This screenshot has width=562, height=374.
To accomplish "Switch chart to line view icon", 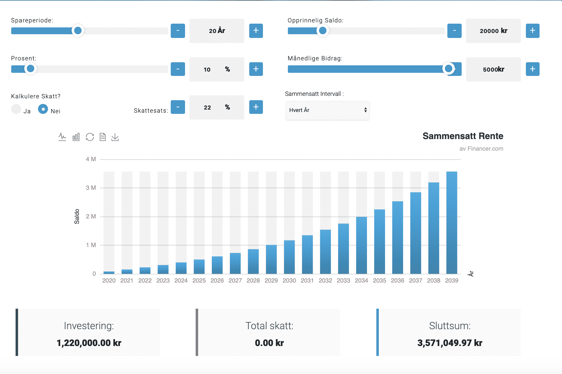I will click(x=62, y=137).
